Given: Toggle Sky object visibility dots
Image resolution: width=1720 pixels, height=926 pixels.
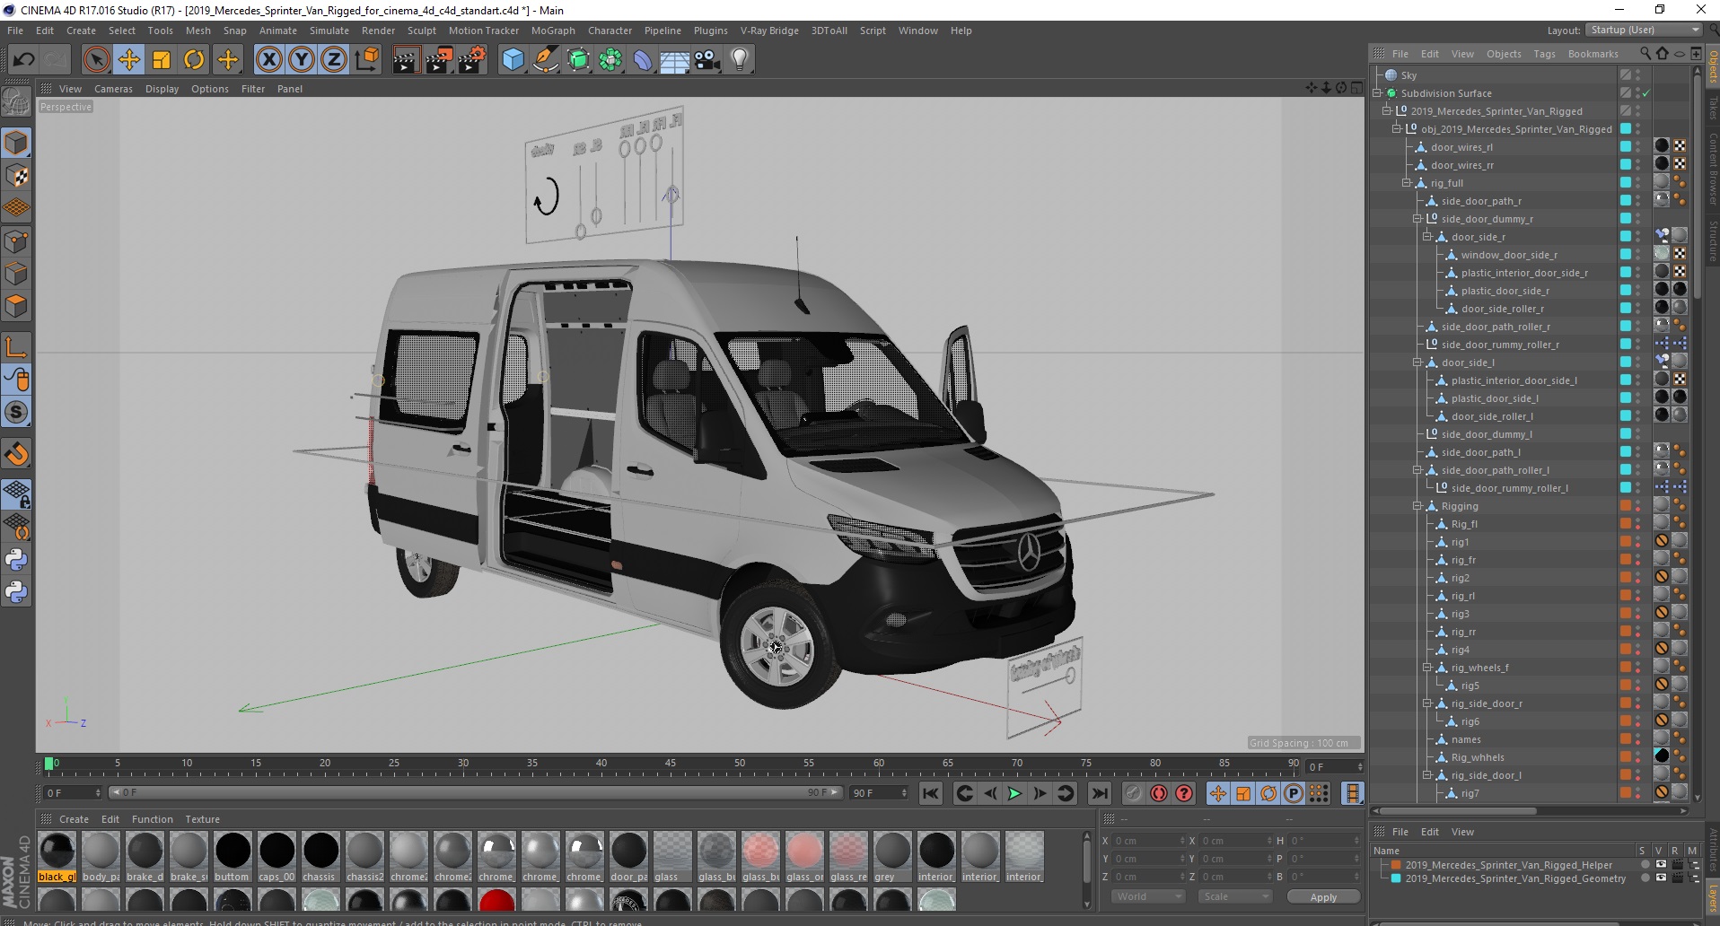Looking at the screenshot, I should pyautogui.click(x=1637, y=75).
